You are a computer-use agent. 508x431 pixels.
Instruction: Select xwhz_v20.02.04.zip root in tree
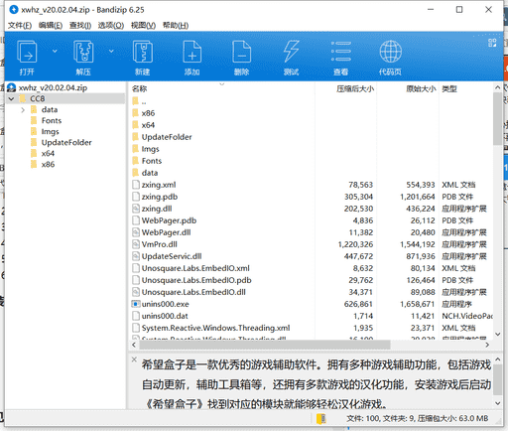(53, 87)
